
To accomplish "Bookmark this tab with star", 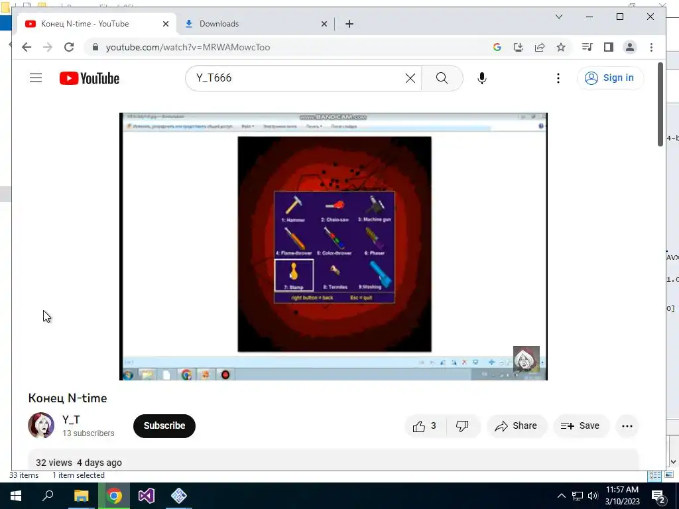I will (561, 47).
